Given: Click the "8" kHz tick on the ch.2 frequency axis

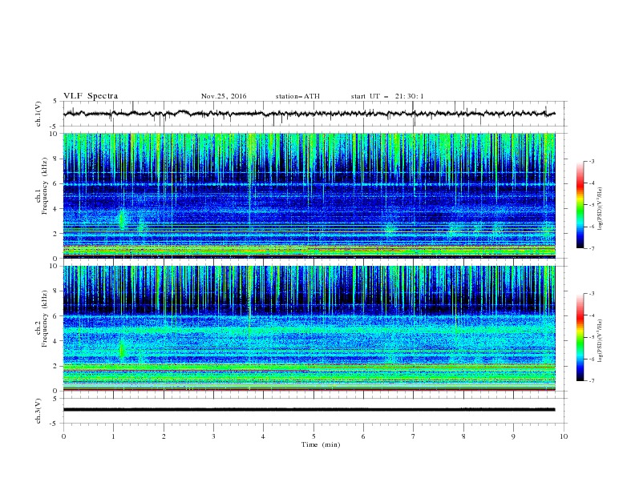Looking at the screenshot, I should [x=56, y=291].
